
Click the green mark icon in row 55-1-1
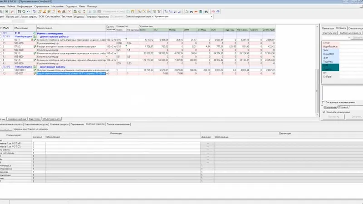35,40
